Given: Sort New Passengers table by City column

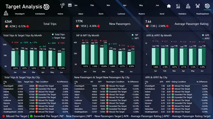Looking at the screenshot, I should pos(76,82).
